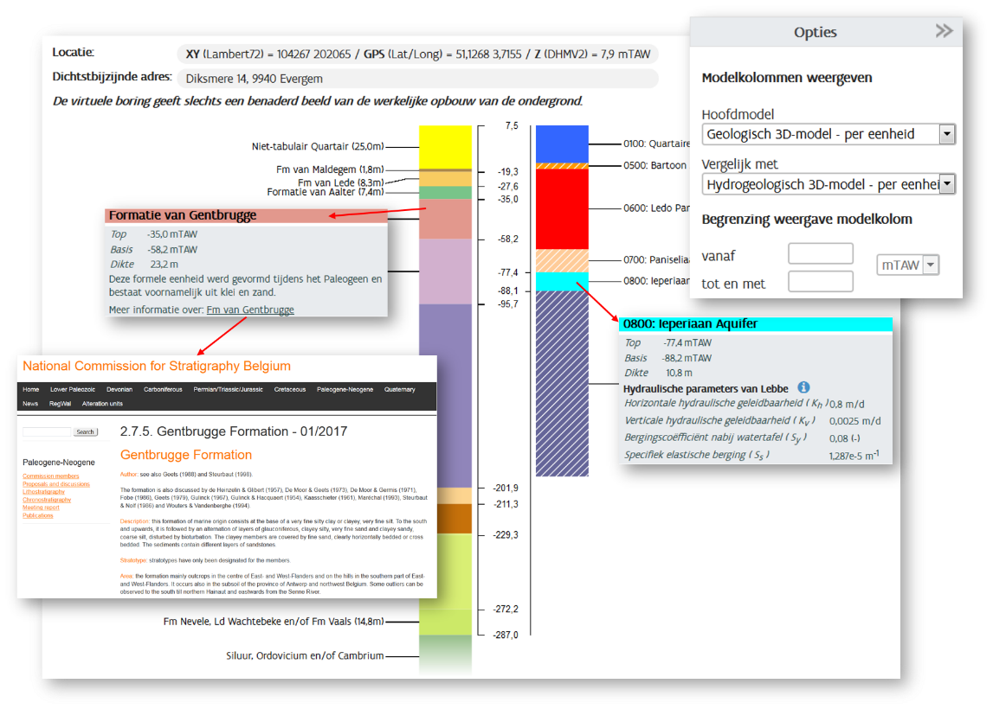
Task: Select the red 0600 Ledo layer block
Action: point(561,208)
